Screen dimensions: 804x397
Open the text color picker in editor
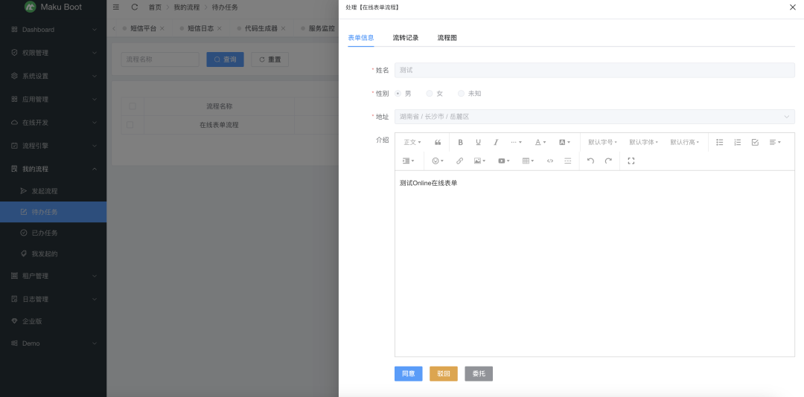[540, 142]
